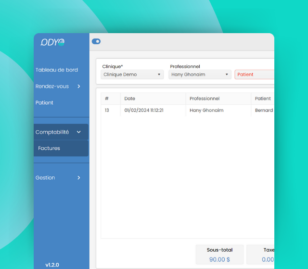This screenshot has height=269, width=308.
Task: Select Factures under Comptabilité
Action: pyautogui.click(x=49, y=148)
